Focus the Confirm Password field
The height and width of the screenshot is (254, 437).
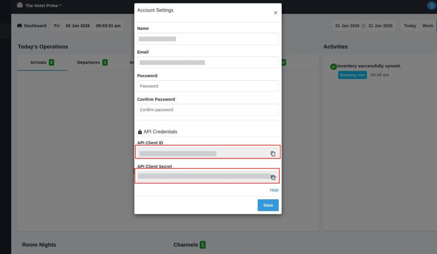pyautogui.click(x=208, y=110)
